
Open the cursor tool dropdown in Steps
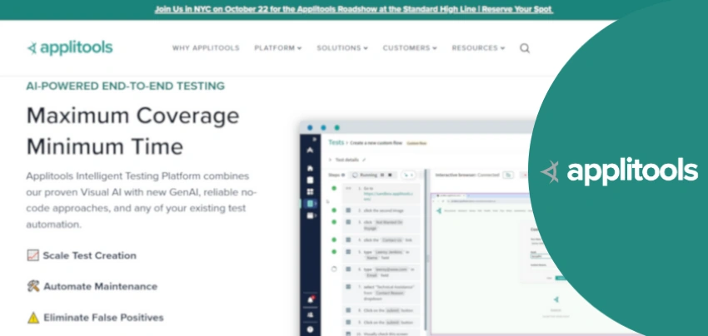coord(409,175)
